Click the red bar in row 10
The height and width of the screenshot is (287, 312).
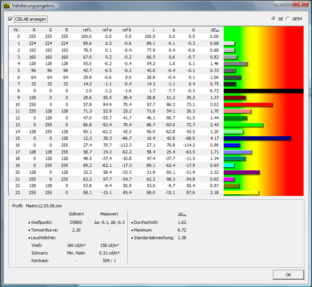(248, 104)
